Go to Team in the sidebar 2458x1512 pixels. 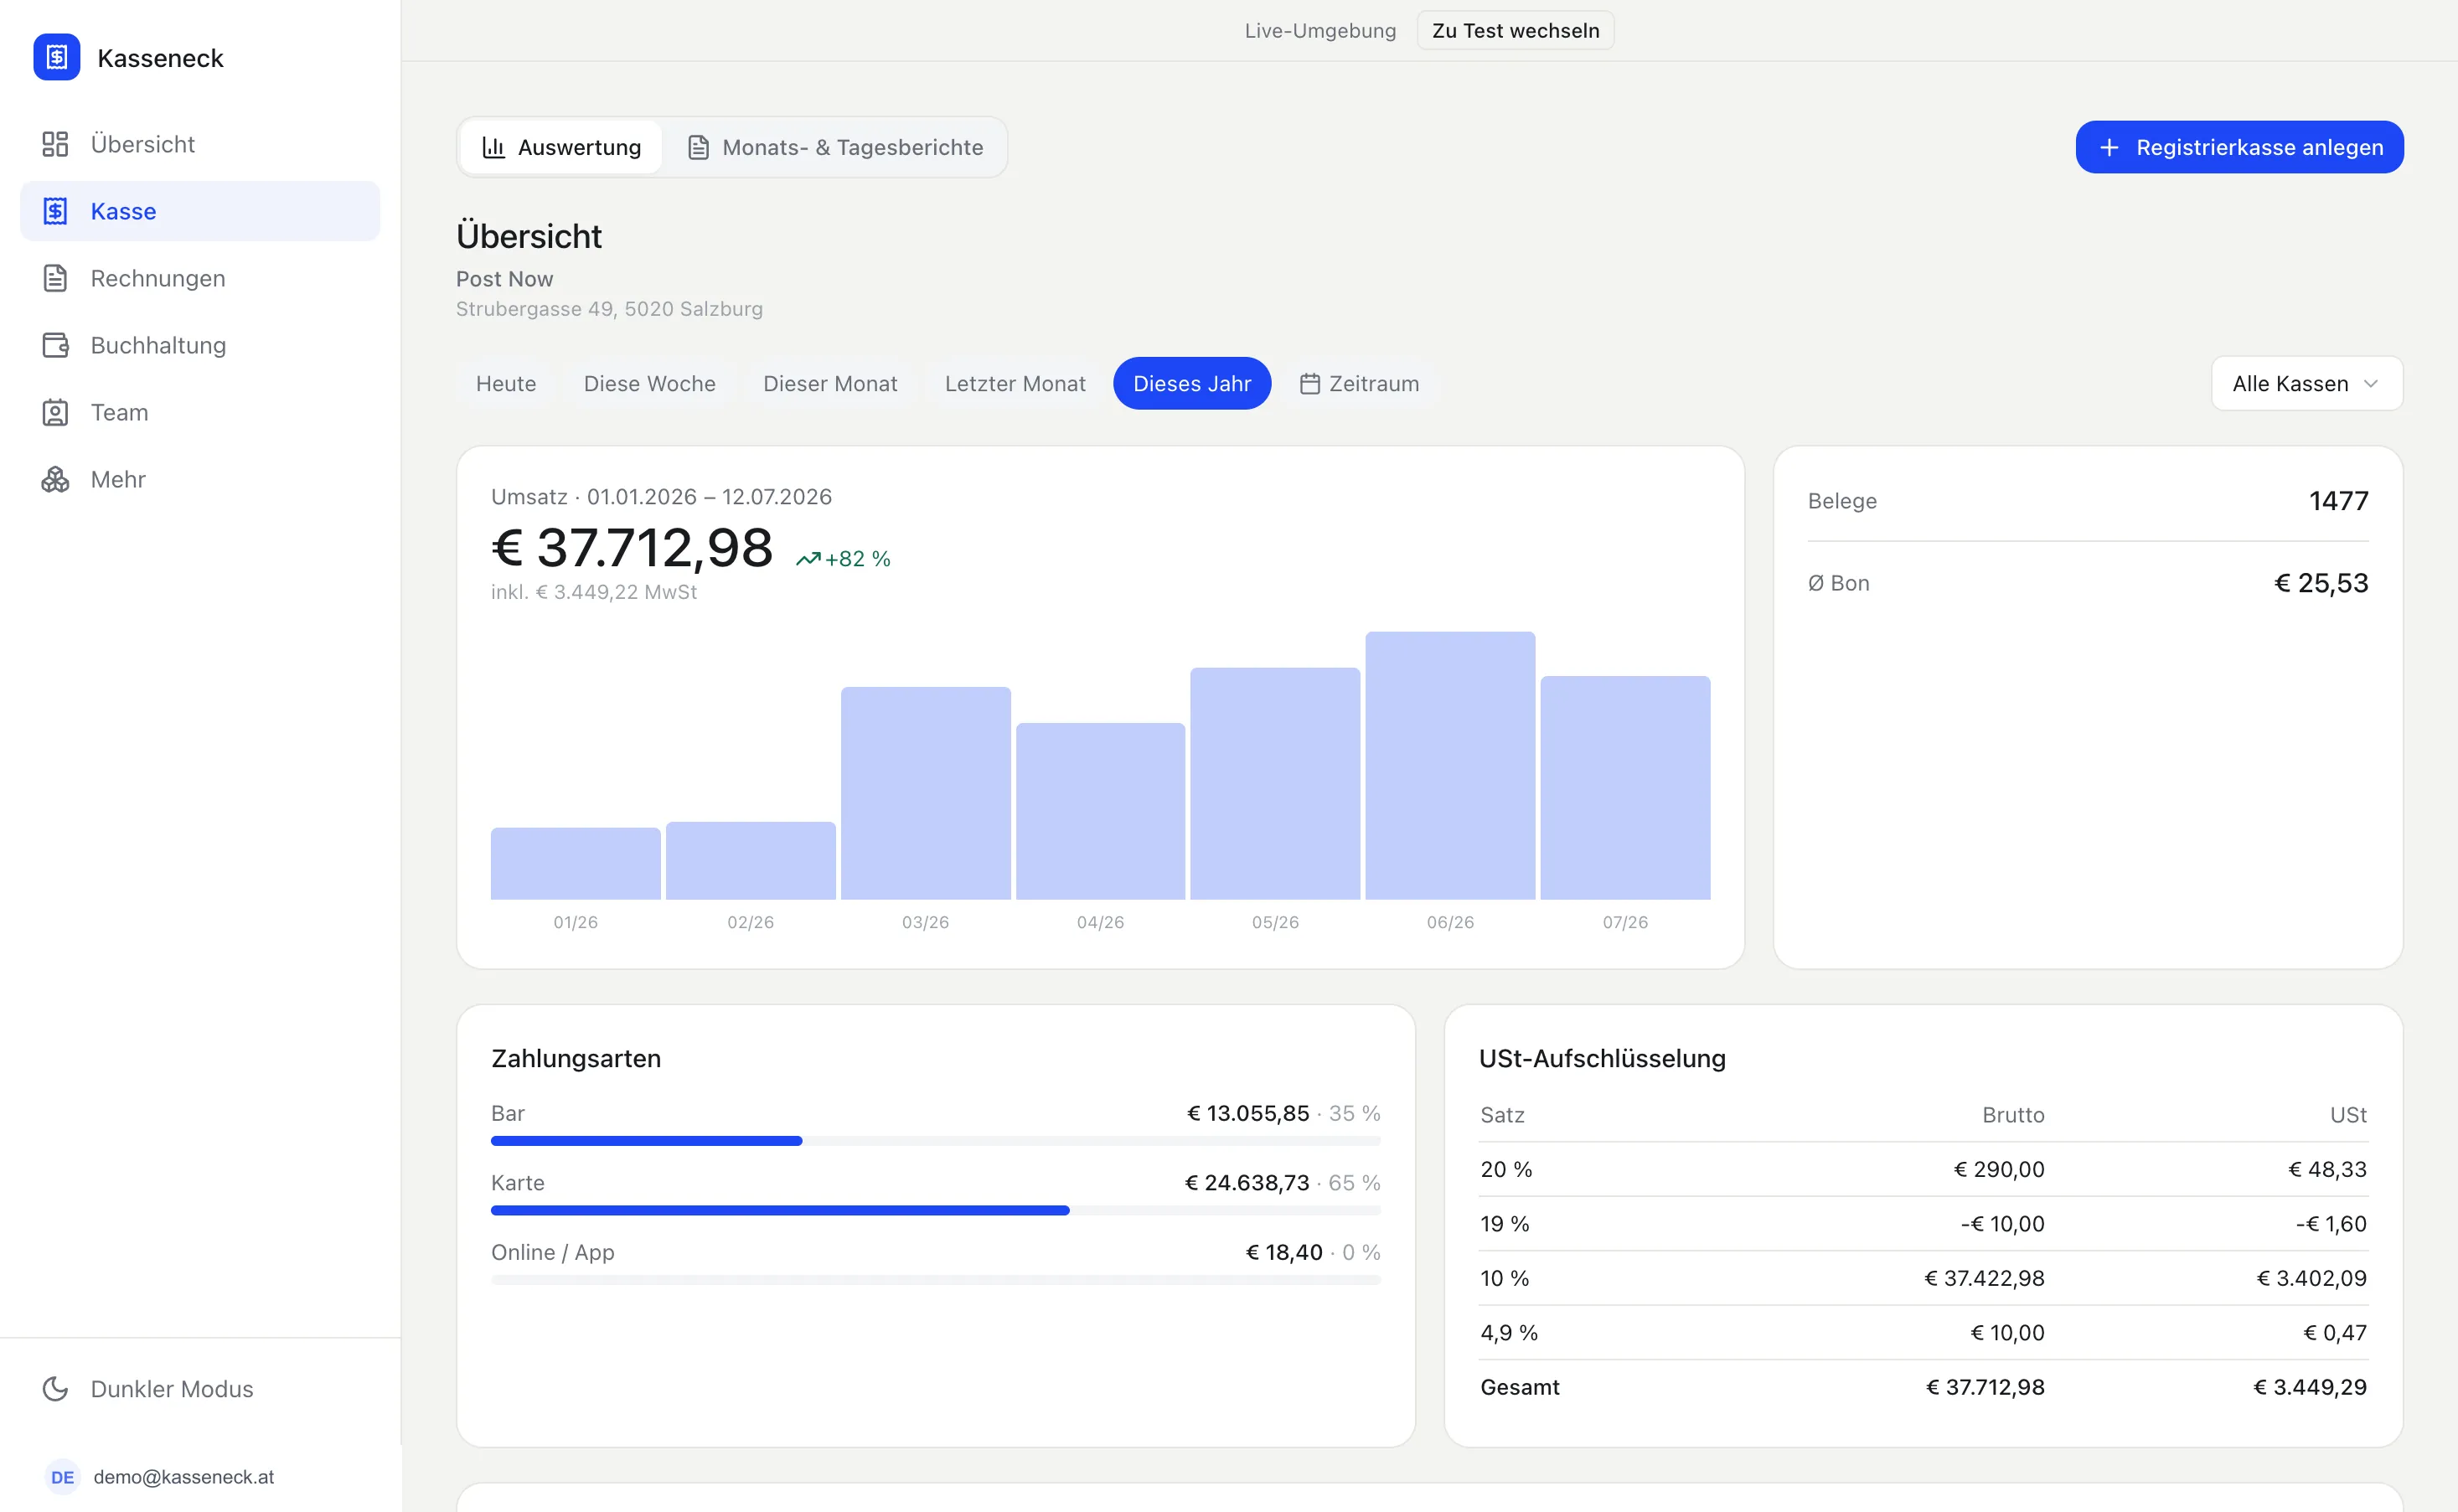click(x=200, y=412)
